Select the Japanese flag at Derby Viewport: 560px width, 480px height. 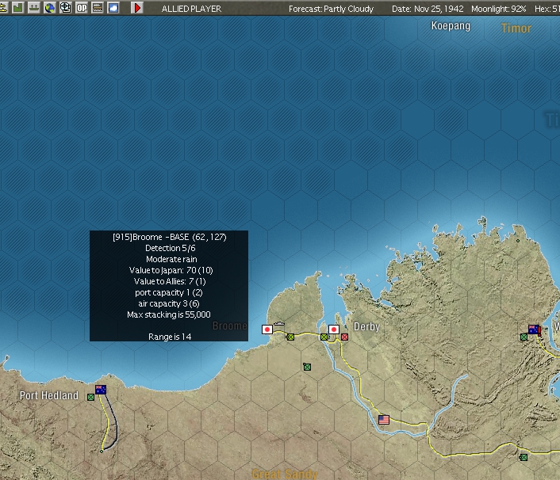[334, 330]
